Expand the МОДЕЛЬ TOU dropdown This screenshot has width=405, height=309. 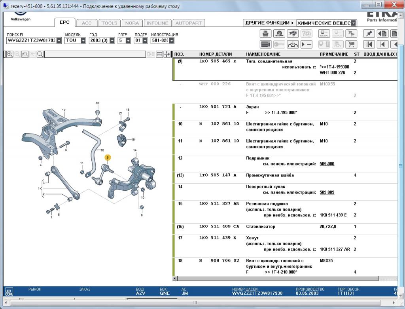83,41
